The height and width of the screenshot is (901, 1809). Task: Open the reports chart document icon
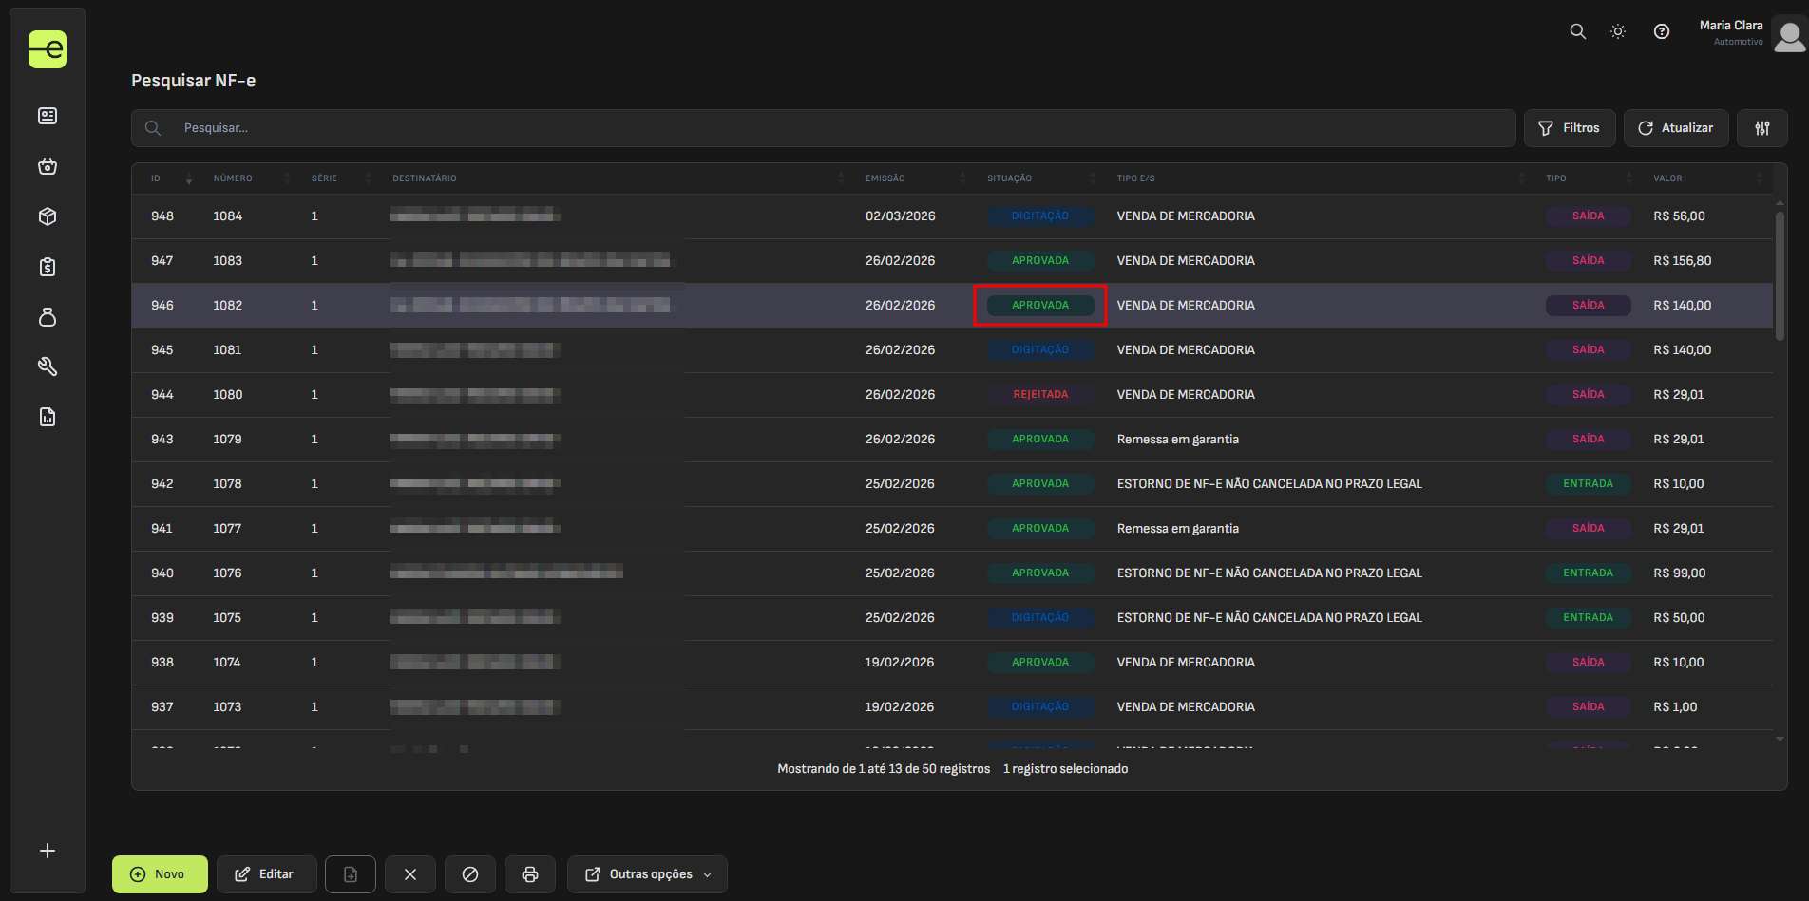click(48, 417)
